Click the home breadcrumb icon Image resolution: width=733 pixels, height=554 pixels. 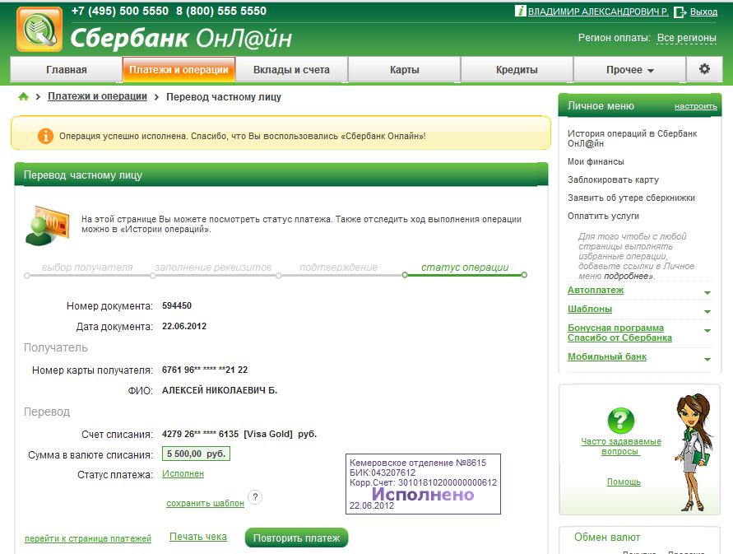(23, 97)
